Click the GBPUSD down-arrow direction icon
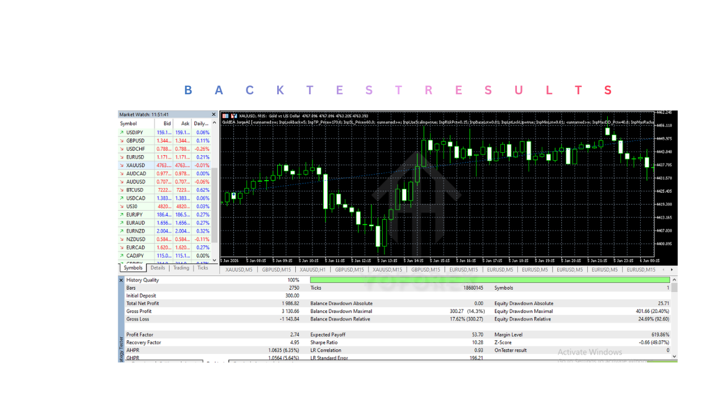This screenshot has width=727, height=409. pos(122,140)
